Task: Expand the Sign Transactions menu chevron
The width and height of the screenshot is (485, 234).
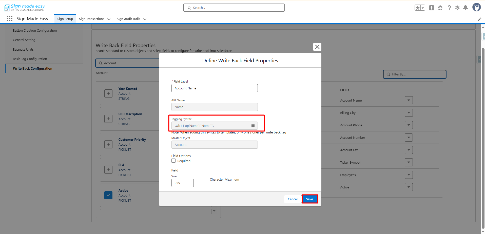Action: (109, 19)
